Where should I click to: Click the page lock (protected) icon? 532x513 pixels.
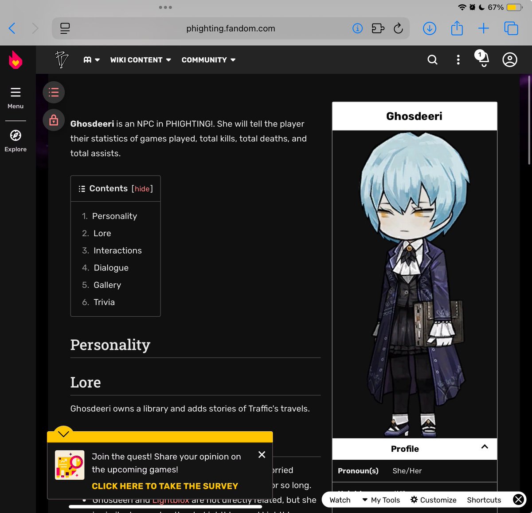coord(54,120)
